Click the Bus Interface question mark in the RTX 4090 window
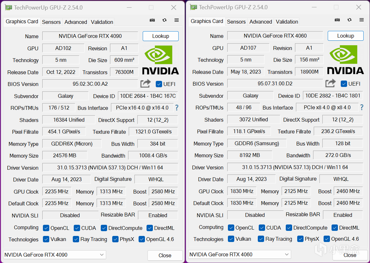Viewport: 370px width, 263px height. click(x=177, y=108)
